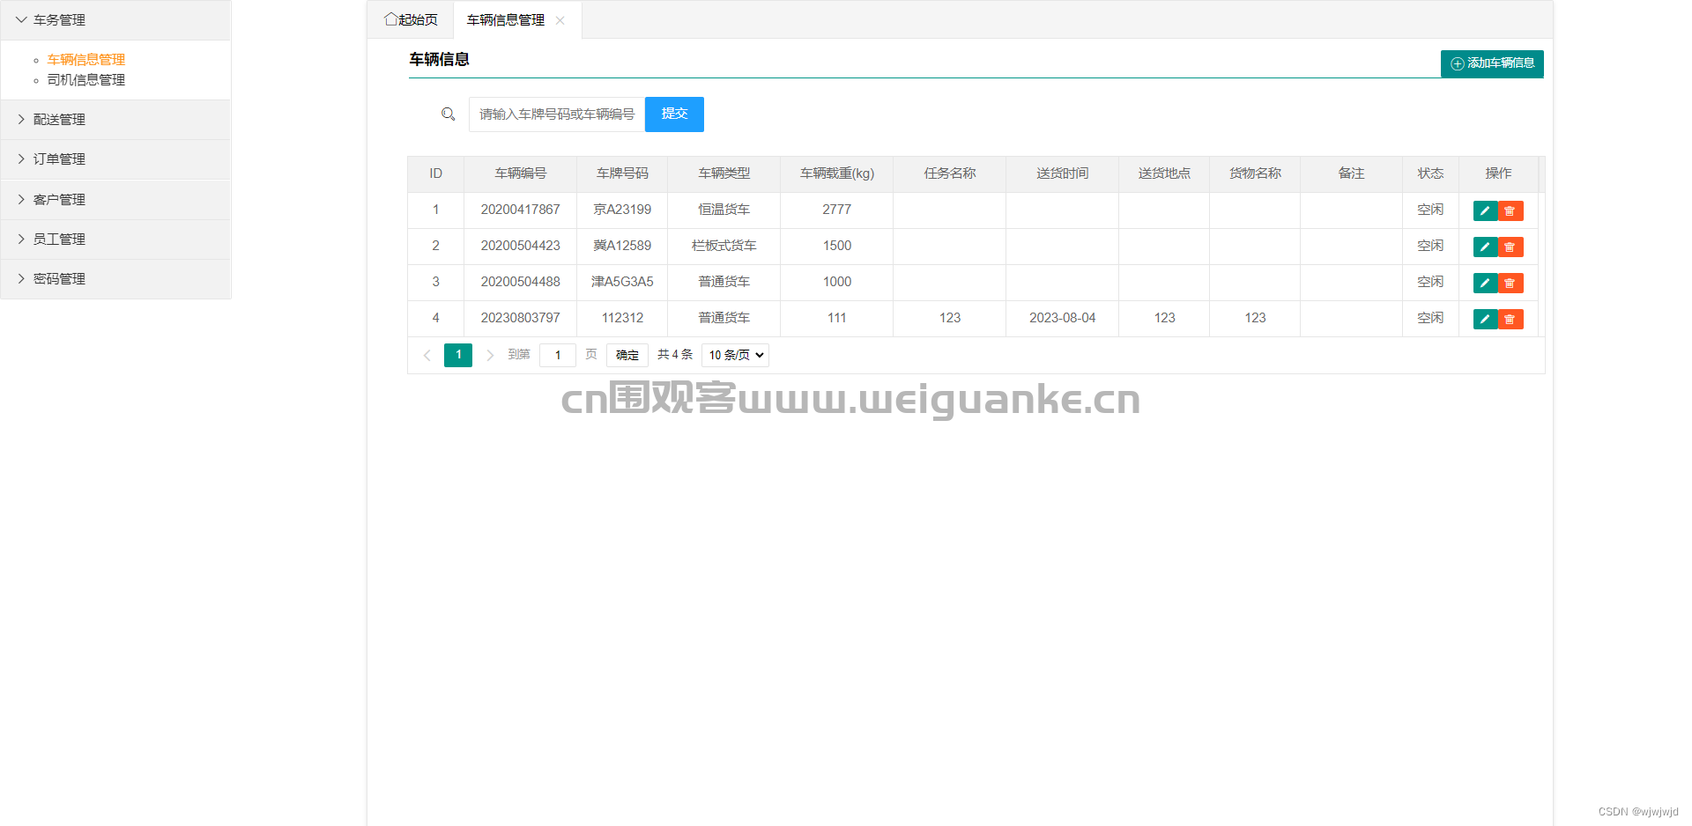This screenshot has width=1692, height=826.
Task: Click the 货物名称 column header
Action: 1255,173
